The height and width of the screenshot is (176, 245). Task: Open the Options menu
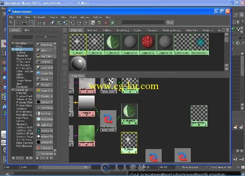(x=97, y=17)
